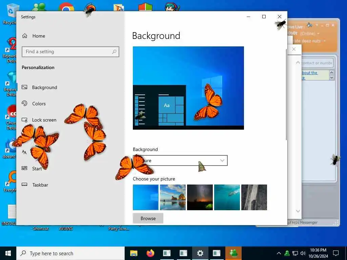Close the small panel behind Settings with X
The height and width of the screenshot is (260, 347).
pyautogui.click(x=294, y=49)
